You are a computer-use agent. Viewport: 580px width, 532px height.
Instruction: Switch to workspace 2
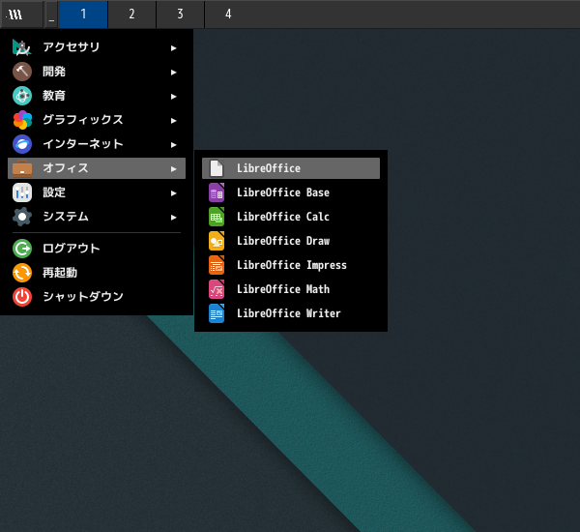131,15
